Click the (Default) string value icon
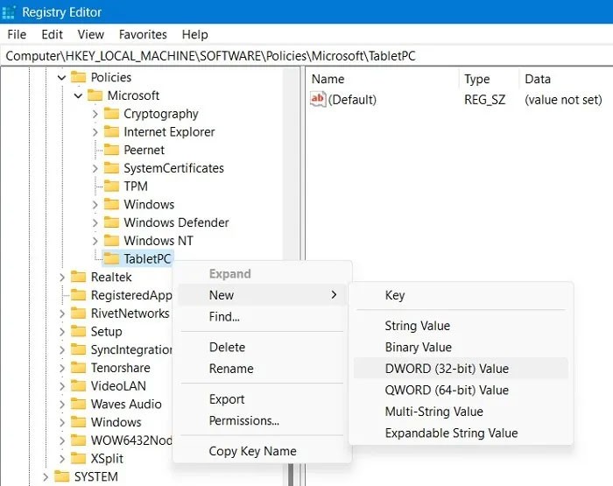 point(318,100)
